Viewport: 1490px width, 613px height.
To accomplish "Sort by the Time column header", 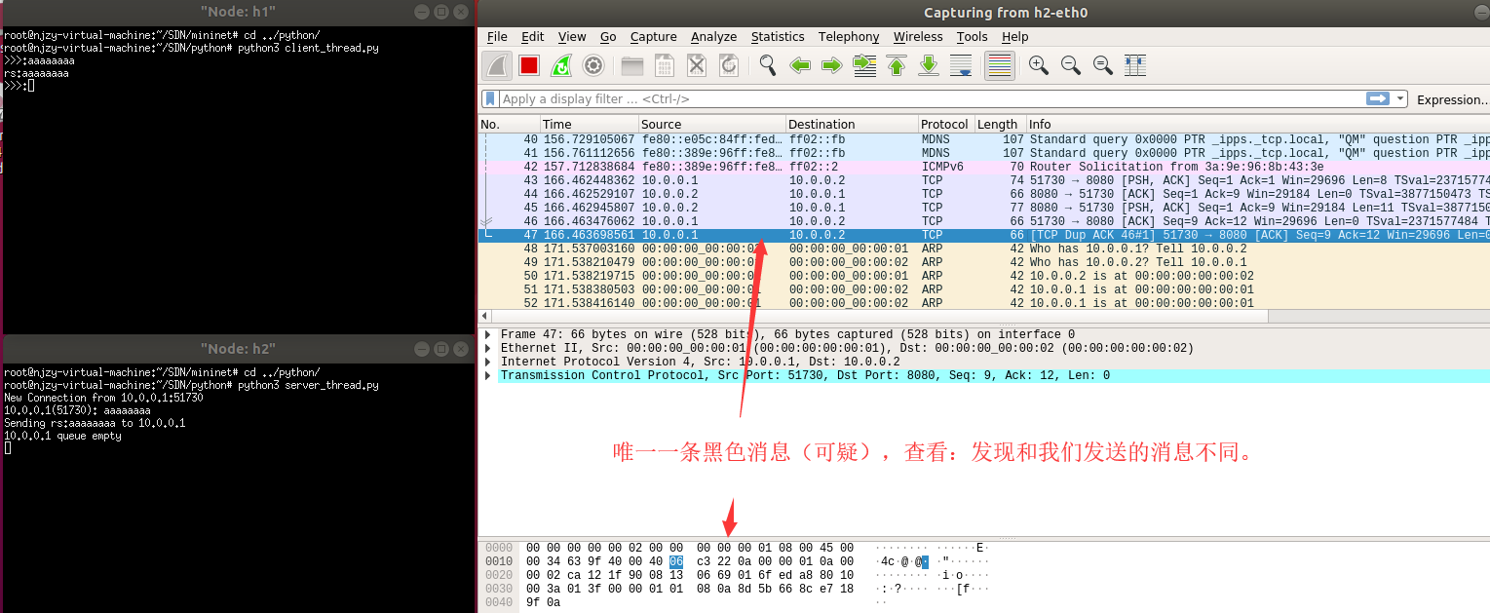I will pyautogui.click(x=589, y=124).
